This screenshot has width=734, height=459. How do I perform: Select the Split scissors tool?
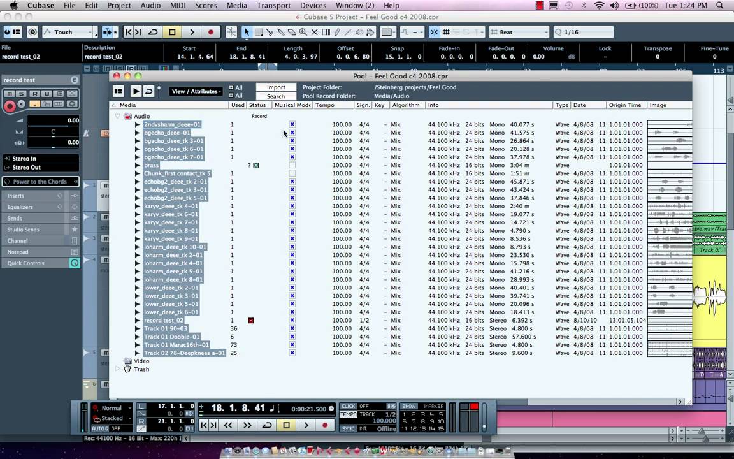coord(270,32)
